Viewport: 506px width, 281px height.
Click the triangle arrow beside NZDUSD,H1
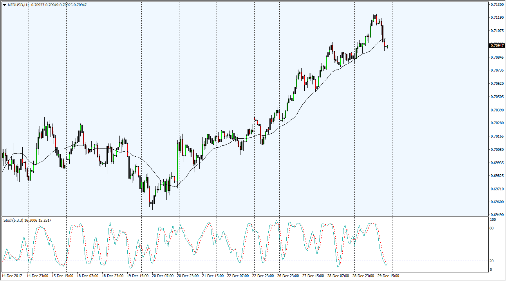[4, 5]
